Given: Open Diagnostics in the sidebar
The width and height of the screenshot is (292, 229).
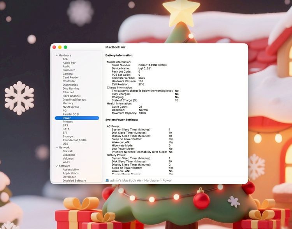Looking at the screenshot, I should [70, 85].
